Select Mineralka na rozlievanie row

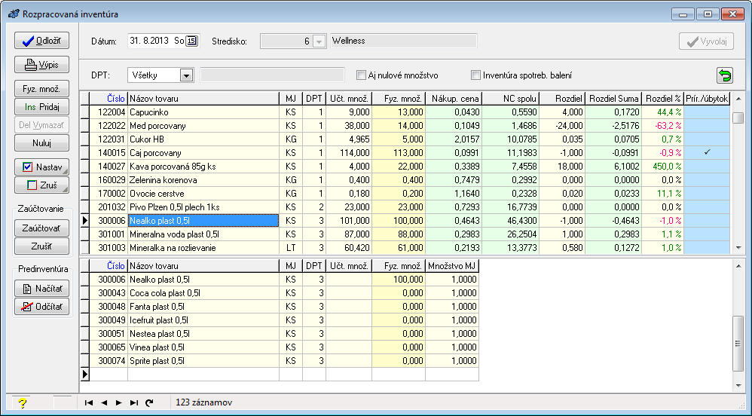(x=203, y=248)
